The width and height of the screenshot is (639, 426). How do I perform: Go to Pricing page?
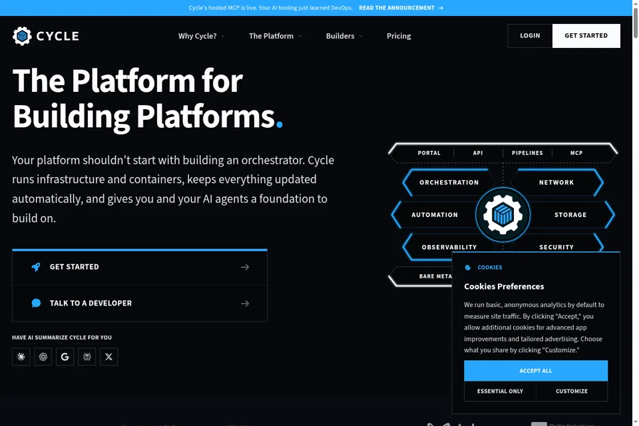399,36
